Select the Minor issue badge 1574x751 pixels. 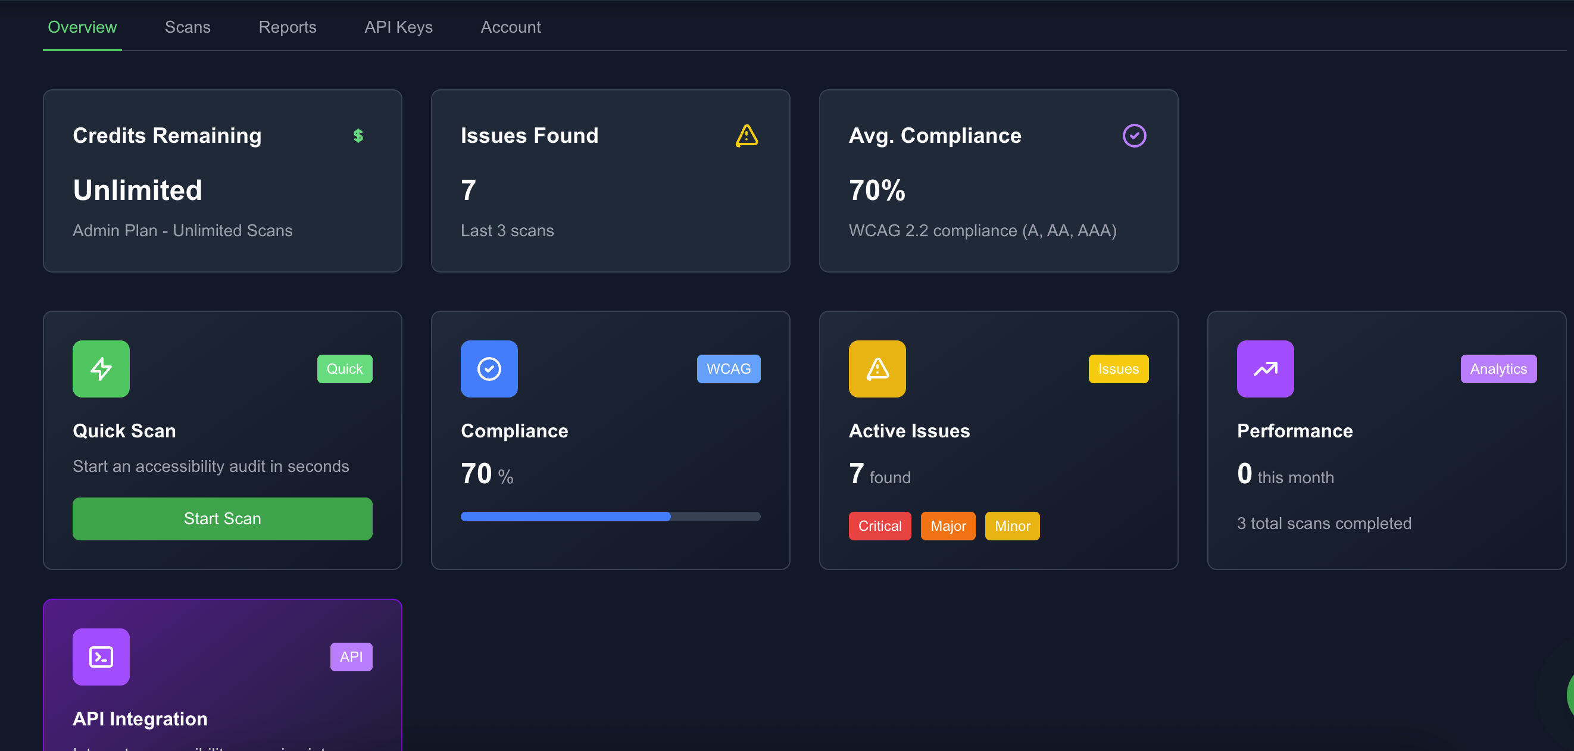pos(1012,525)
